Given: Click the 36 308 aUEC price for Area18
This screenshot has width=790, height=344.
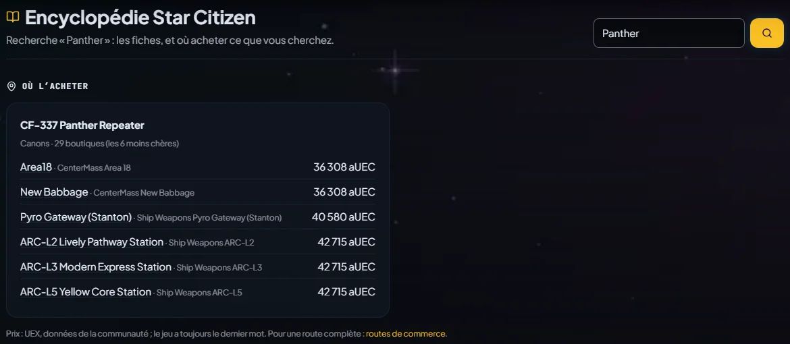Looking at the screenshot, I should pyautogui.click(x=344, y=167).
